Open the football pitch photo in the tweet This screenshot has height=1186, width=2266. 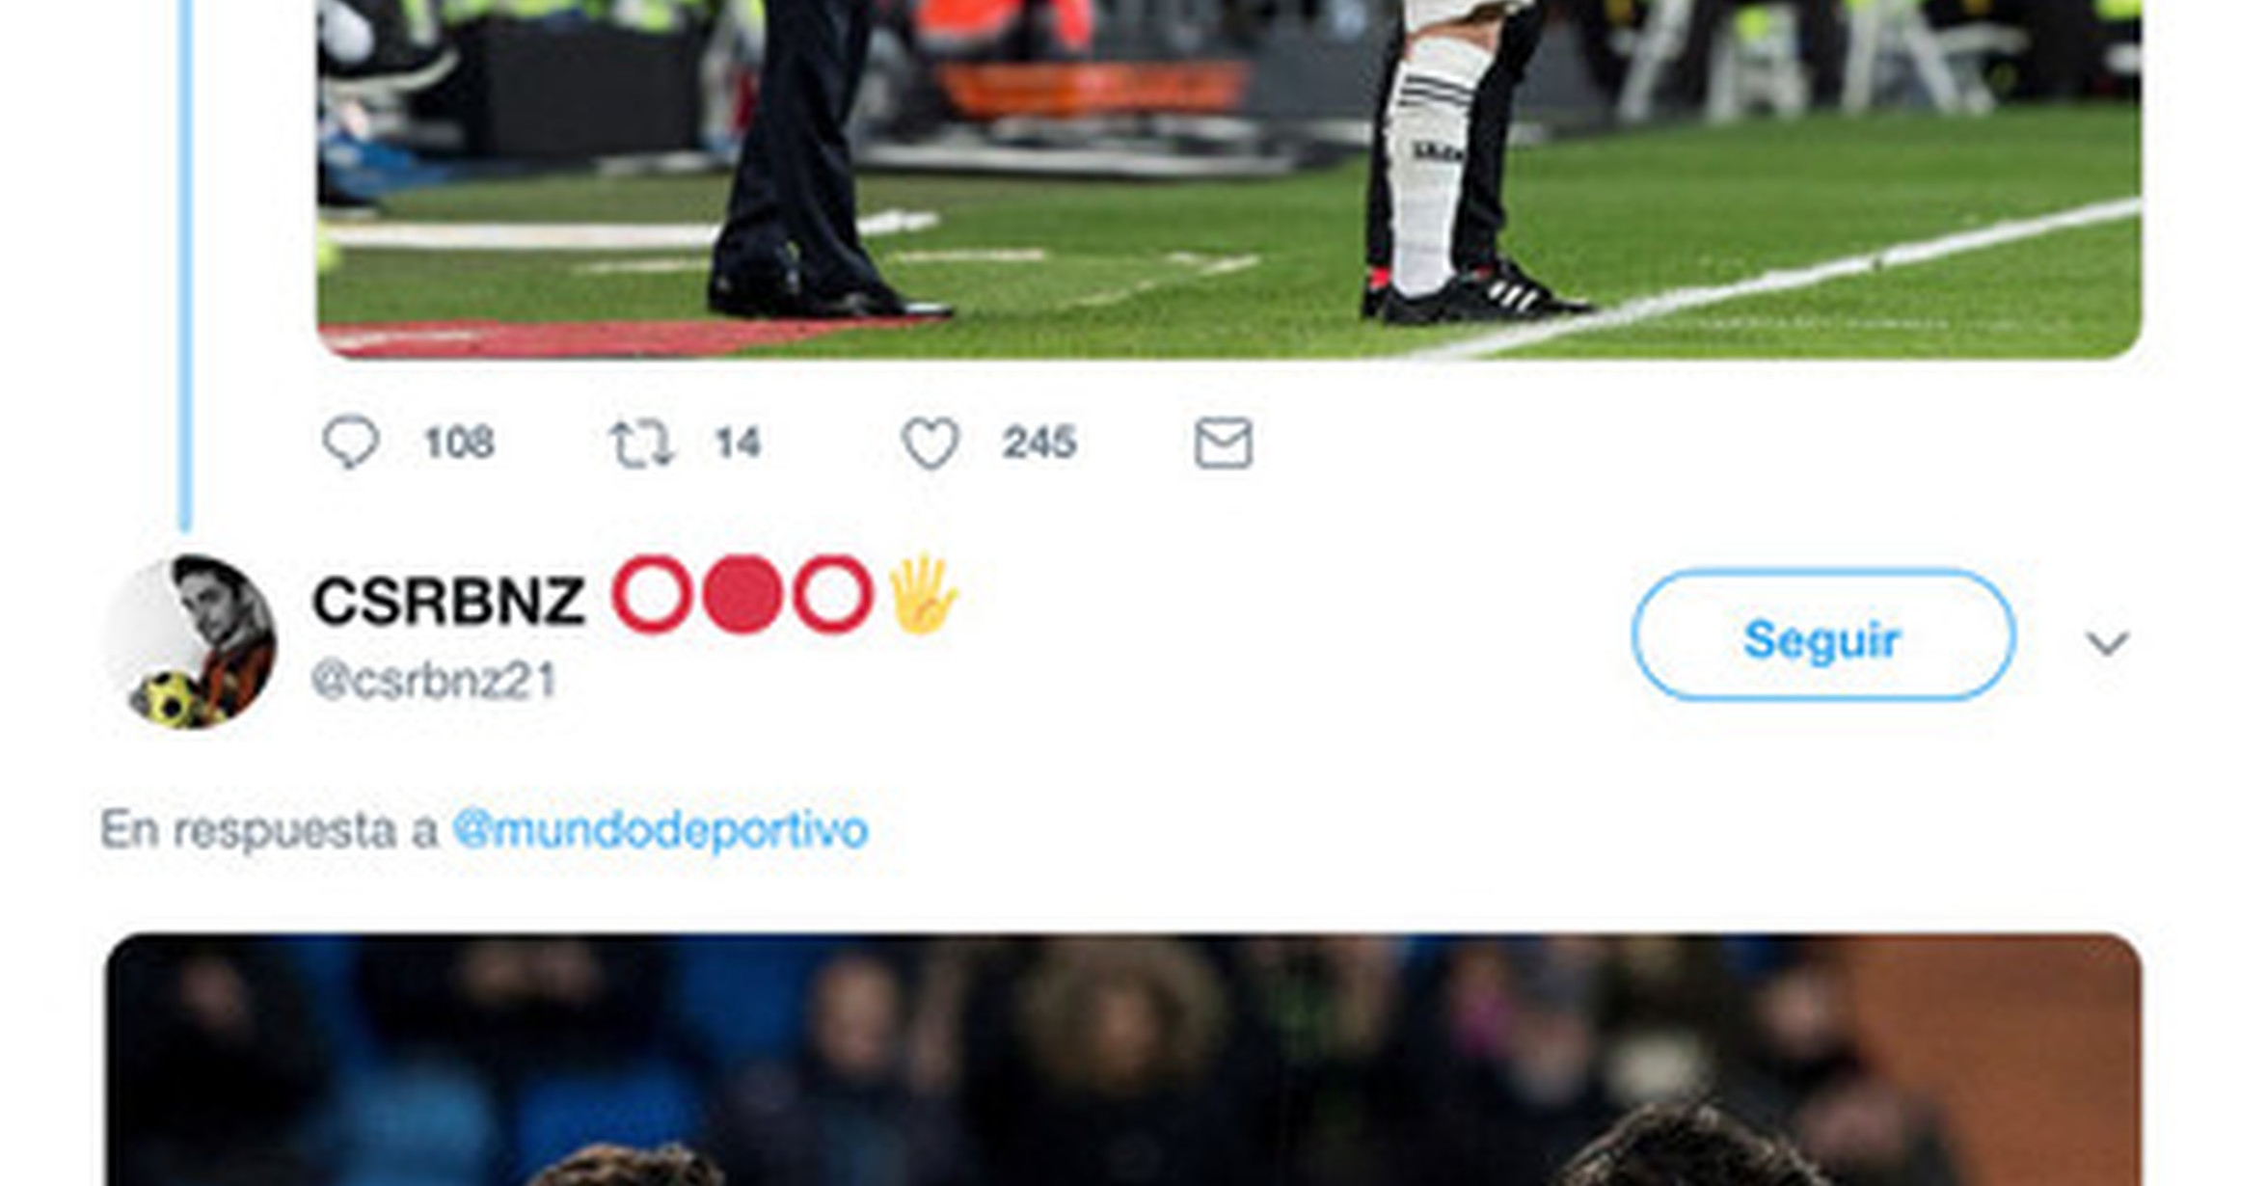pyautogui.click(x=1229, y=179)
